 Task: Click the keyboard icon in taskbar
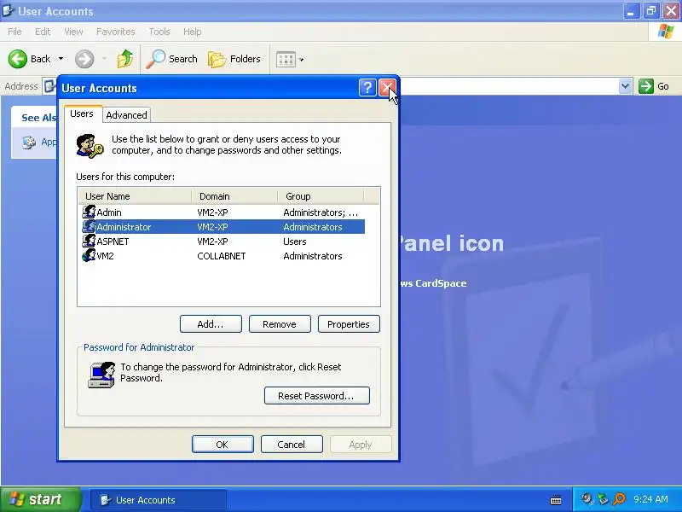pos(556,500)
